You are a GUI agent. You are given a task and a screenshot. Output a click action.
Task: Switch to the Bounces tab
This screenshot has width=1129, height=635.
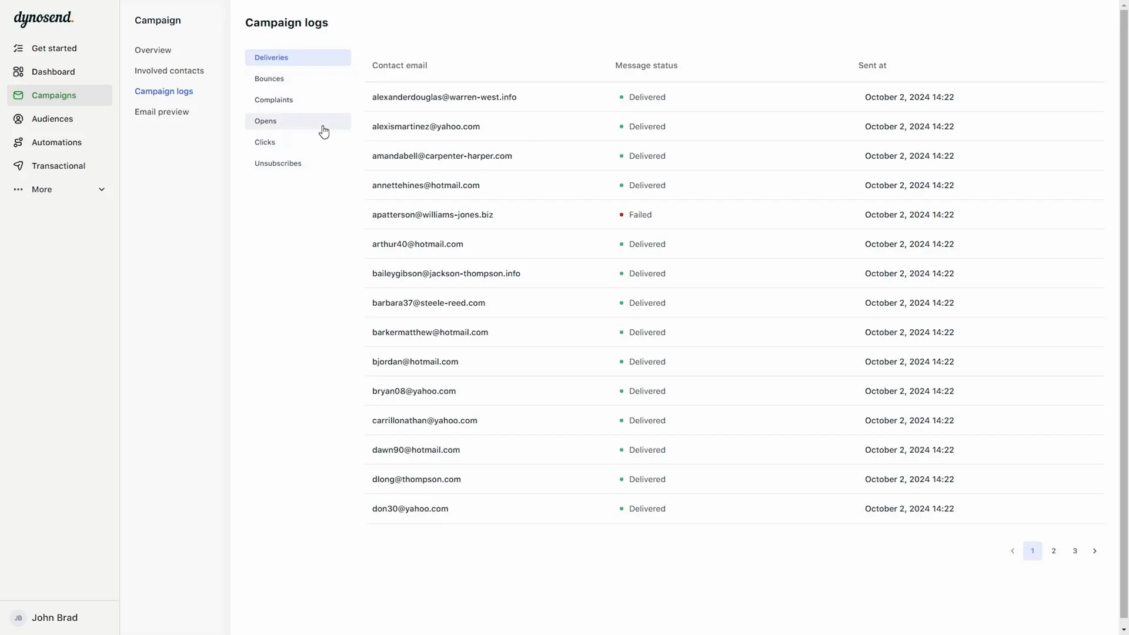coord(269,78)
